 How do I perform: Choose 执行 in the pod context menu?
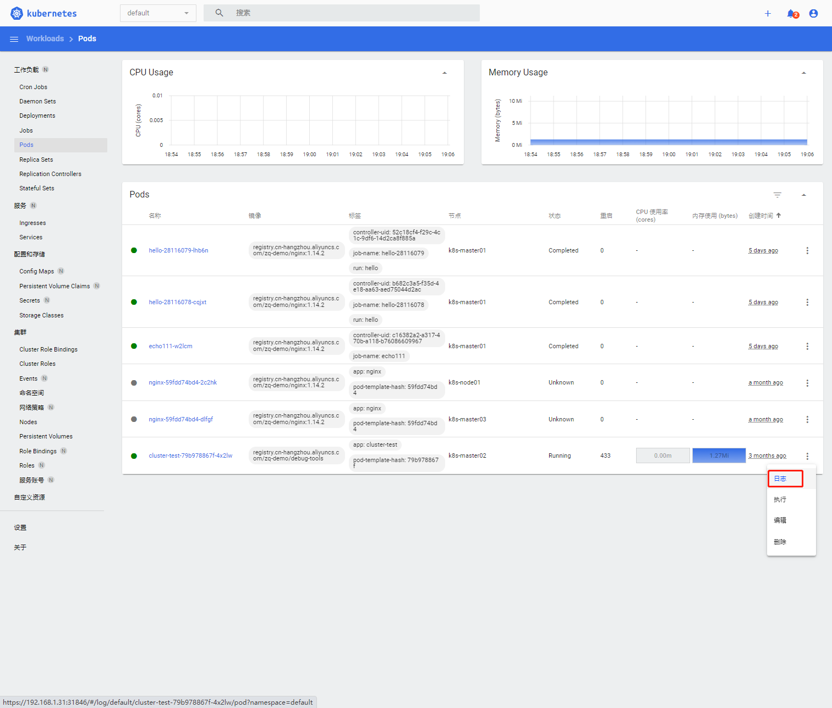[x=780, y=500]
